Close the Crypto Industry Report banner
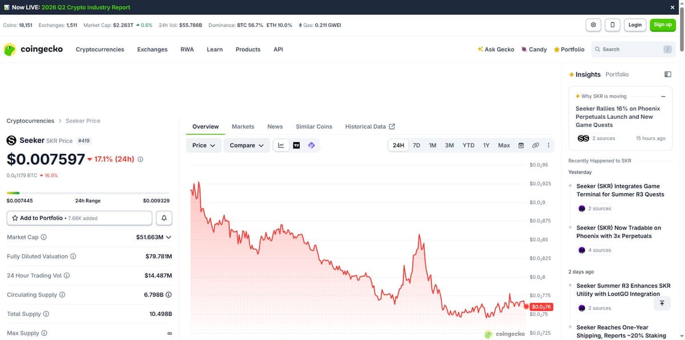The width and height of the screenshot is (685, 340). pyautogui.click(x=672, y=7)
